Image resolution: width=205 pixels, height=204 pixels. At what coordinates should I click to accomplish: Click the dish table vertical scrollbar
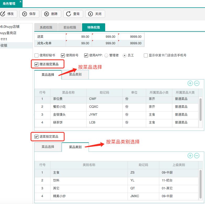pos(200,110)
